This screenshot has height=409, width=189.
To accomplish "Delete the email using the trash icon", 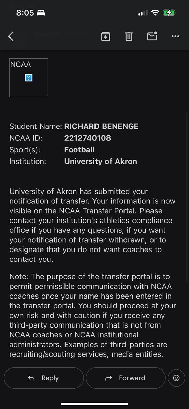I will (x=129, y=36).
